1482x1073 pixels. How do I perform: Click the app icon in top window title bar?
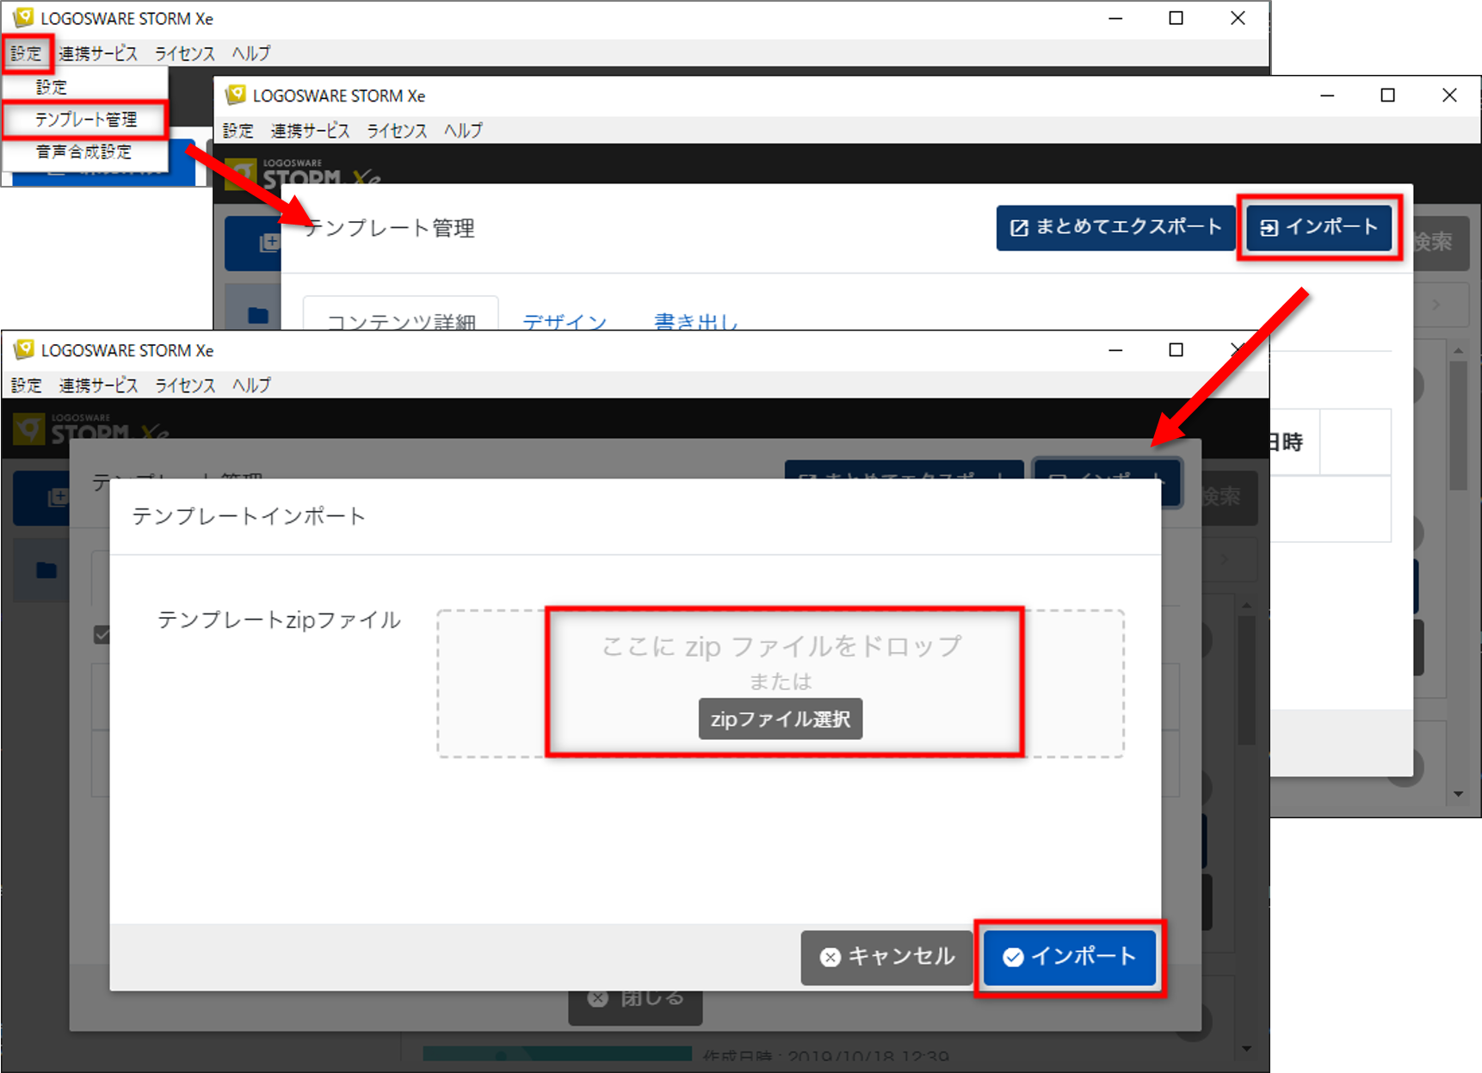pyautogui.click(x=23, y=17)
